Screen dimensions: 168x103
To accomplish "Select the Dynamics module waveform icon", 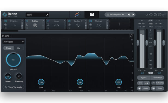I will click(x=14, y=25).
